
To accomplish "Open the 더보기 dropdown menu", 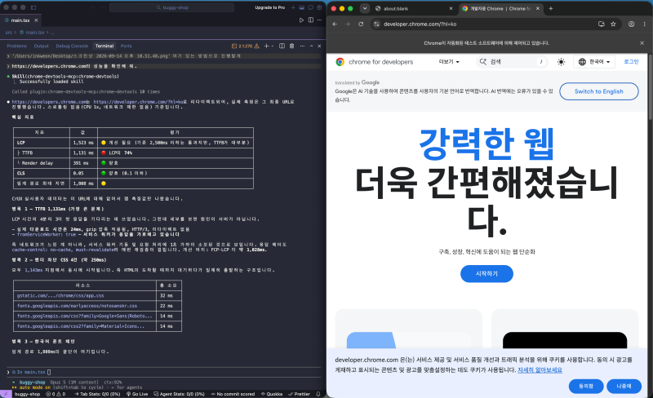I will pyautogui.click(x=449, y=62).
